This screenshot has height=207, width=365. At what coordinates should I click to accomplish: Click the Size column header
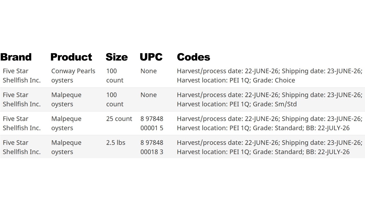(x=117, y=57)
